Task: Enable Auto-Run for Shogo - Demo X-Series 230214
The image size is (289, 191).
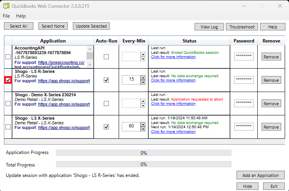Action: tap(106, 103)
